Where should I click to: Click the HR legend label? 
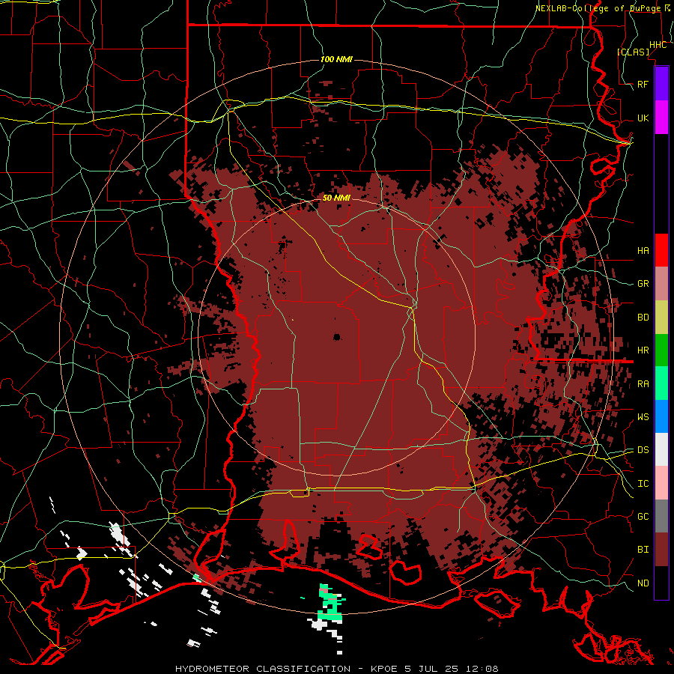pyautogui.click(x=643, y=350)
